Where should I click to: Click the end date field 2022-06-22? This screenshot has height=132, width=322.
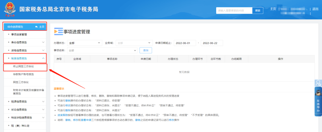[x=212, y=43]
